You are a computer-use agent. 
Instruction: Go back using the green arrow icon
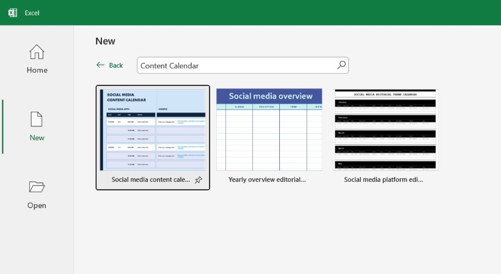100,65
